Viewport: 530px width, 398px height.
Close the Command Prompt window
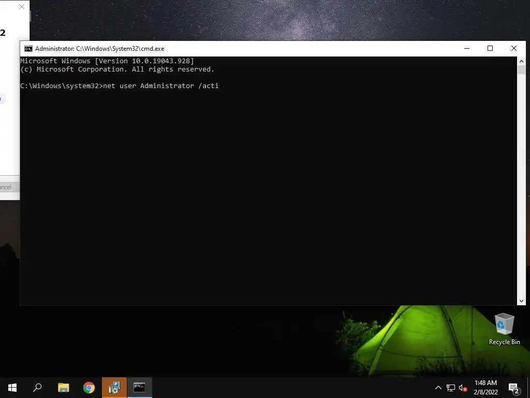(x=514, y=48)
